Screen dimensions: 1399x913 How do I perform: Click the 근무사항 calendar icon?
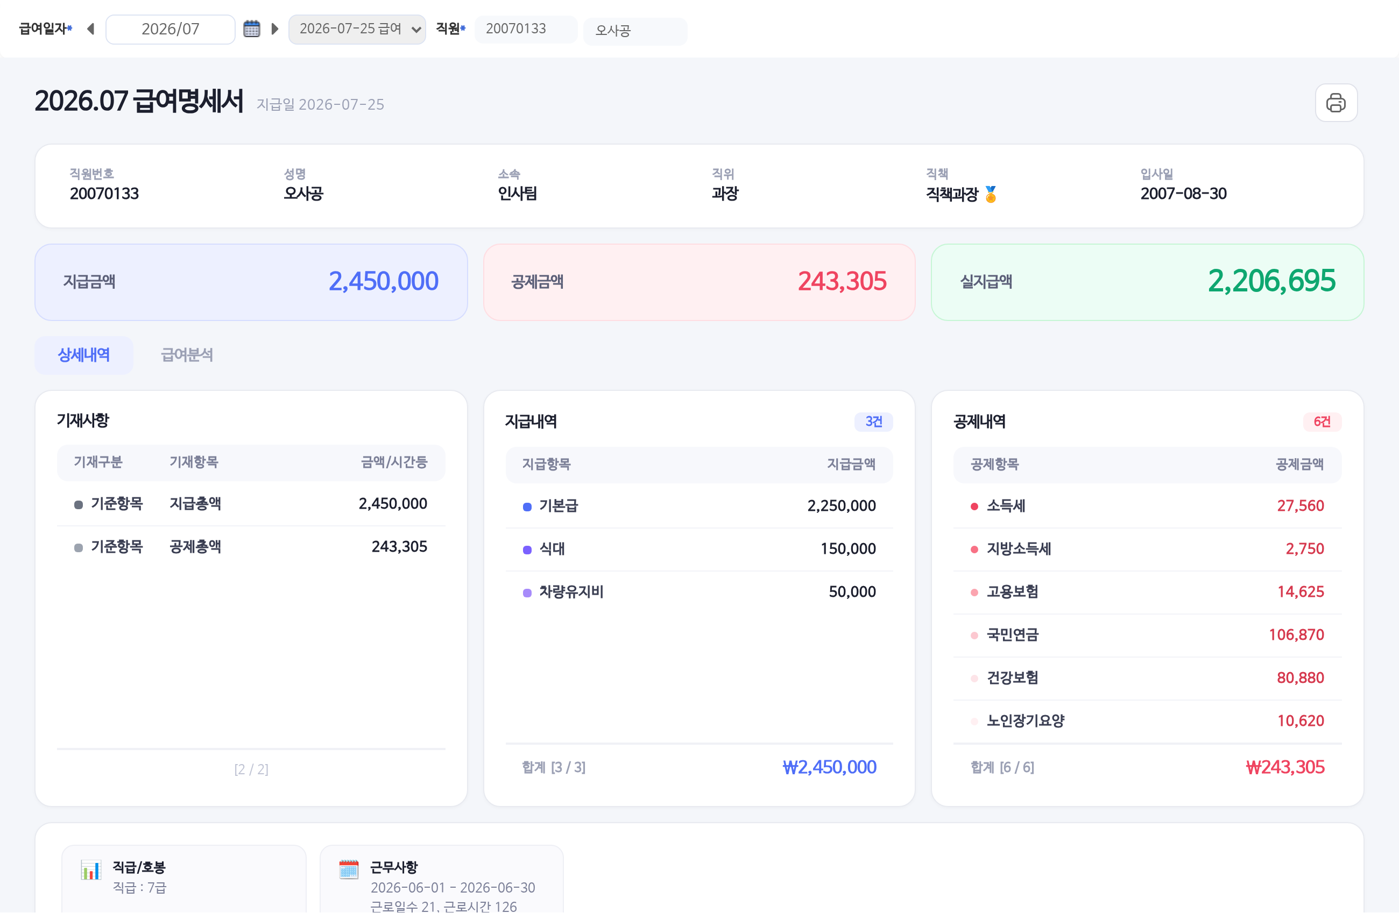349,869
